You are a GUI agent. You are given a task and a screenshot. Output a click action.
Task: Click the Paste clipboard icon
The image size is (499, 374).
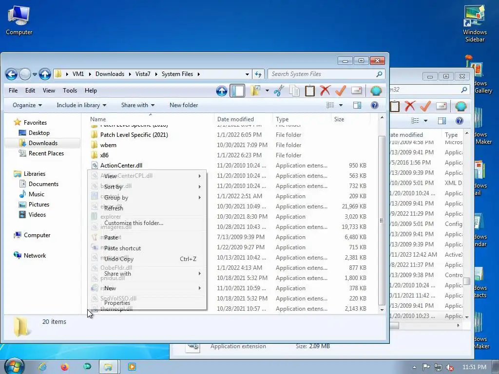[309, 91]
